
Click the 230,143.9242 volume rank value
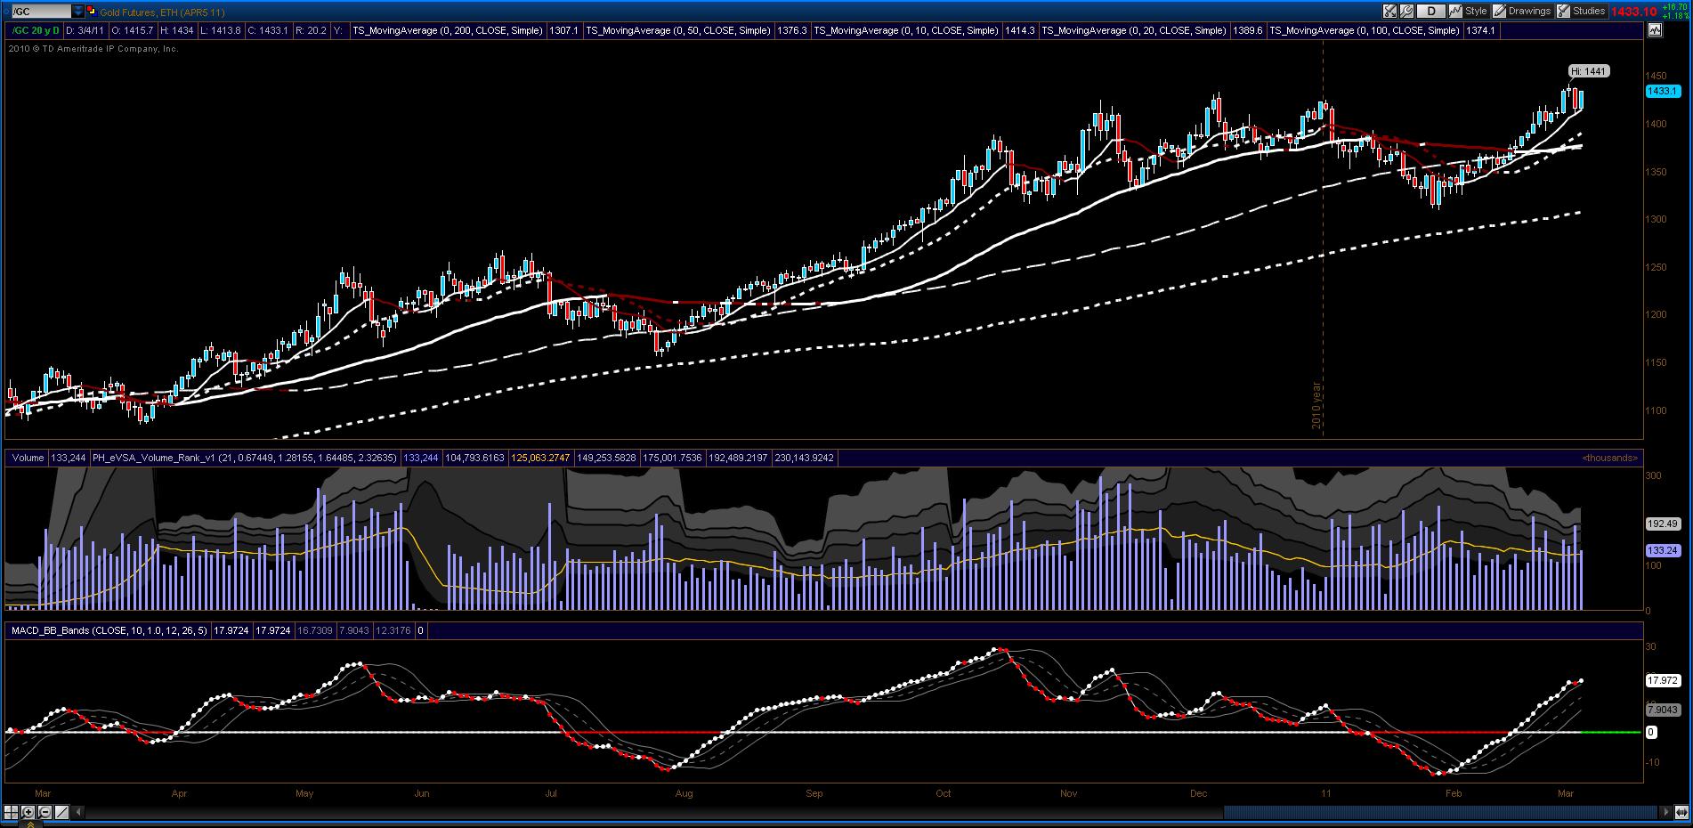tap(803, 458)
